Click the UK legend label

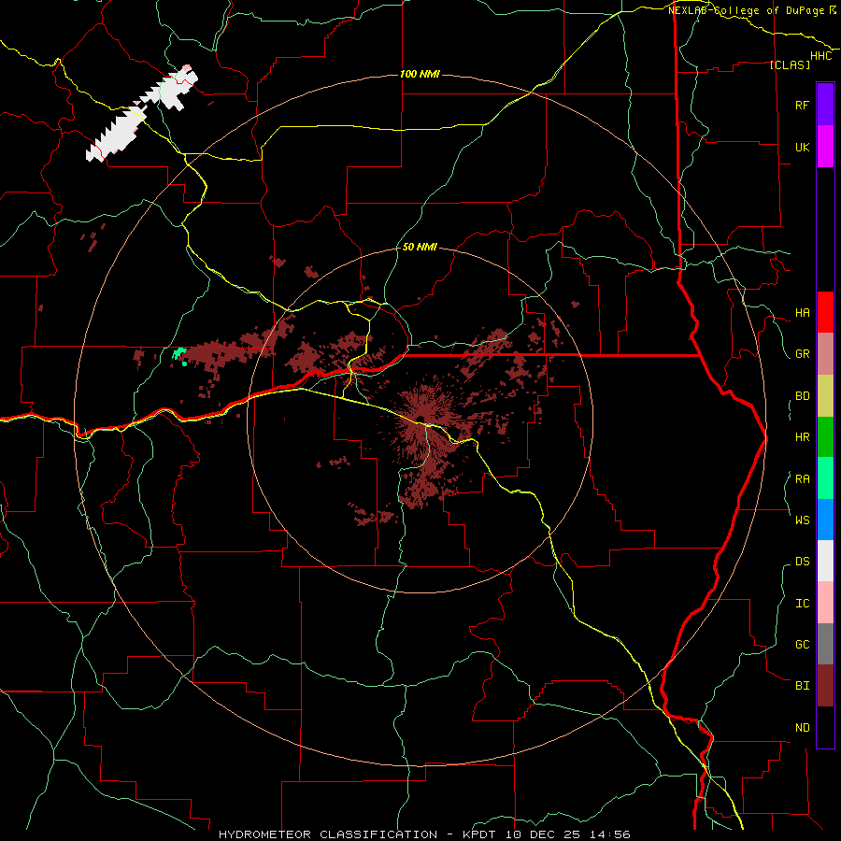[x=802, y=147]
